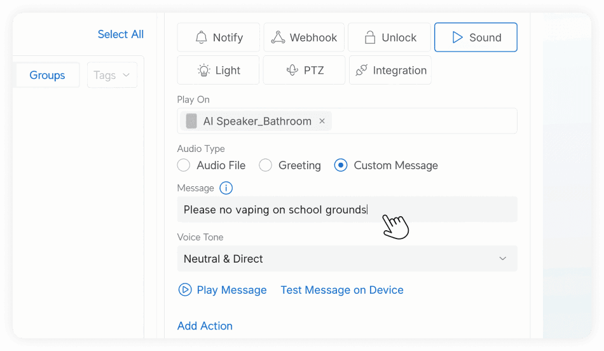The height and width of the screenshot is (351, 604).
Task: Click the Play Message link
Action: pos(223,290)
